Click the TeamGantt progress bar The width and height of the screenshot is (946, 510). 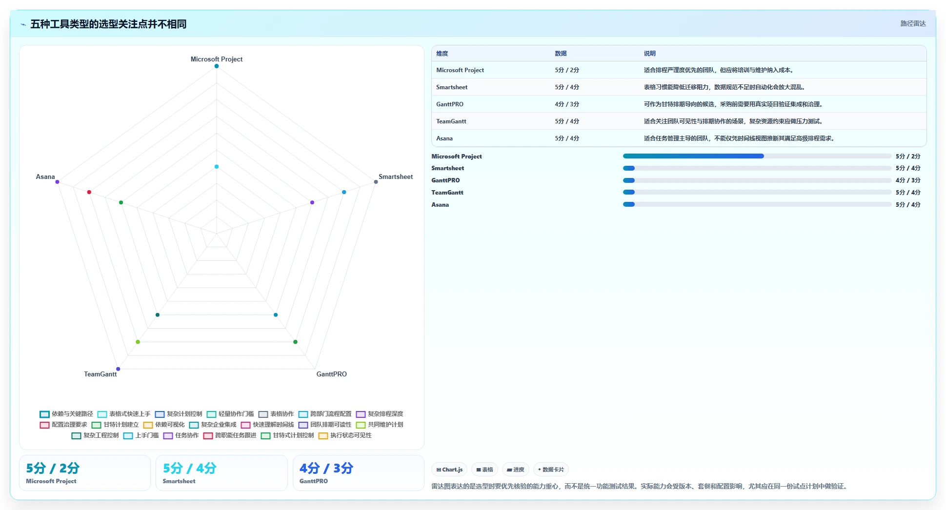[757, 192]
